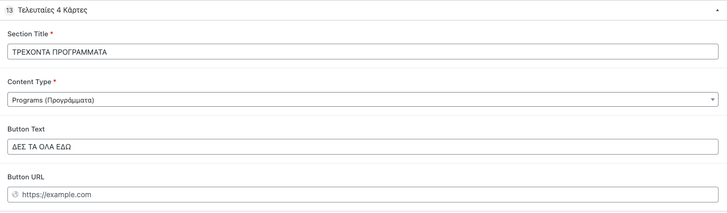The height and width of the screenshot is (213, 727).
Task: Click the globe icon in Button URL
Action: coord(15,195)
